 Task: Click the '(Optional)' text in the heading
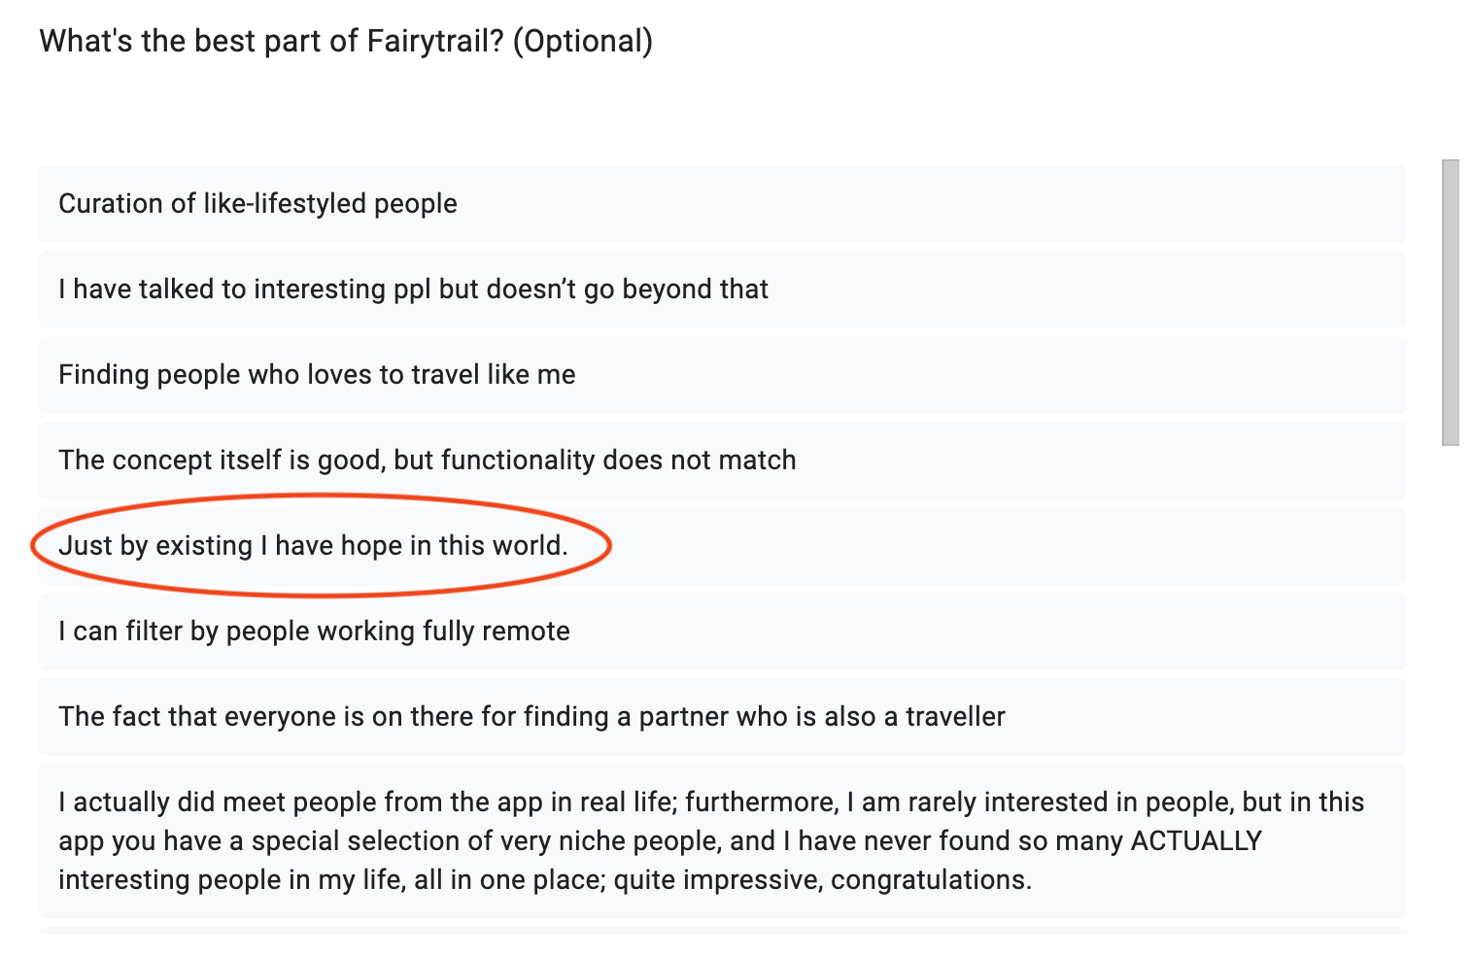[583, 42]
